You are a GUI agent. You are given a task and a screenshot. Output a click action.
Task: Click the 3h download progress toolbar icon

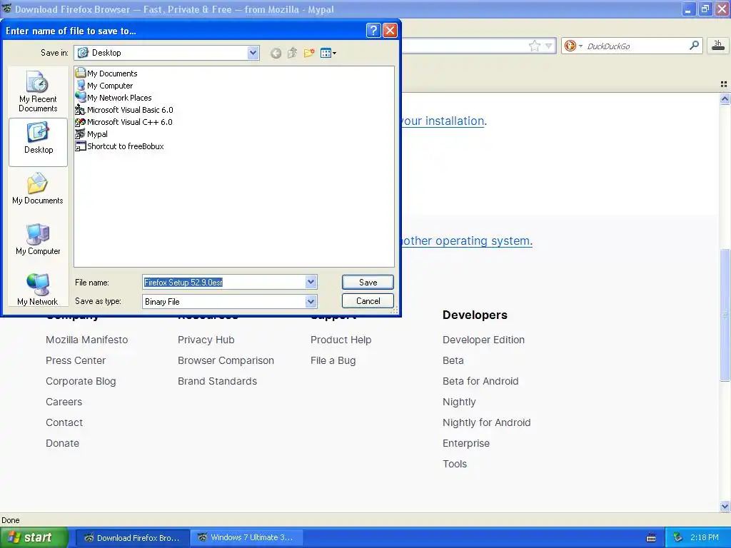tap(718, 45)
